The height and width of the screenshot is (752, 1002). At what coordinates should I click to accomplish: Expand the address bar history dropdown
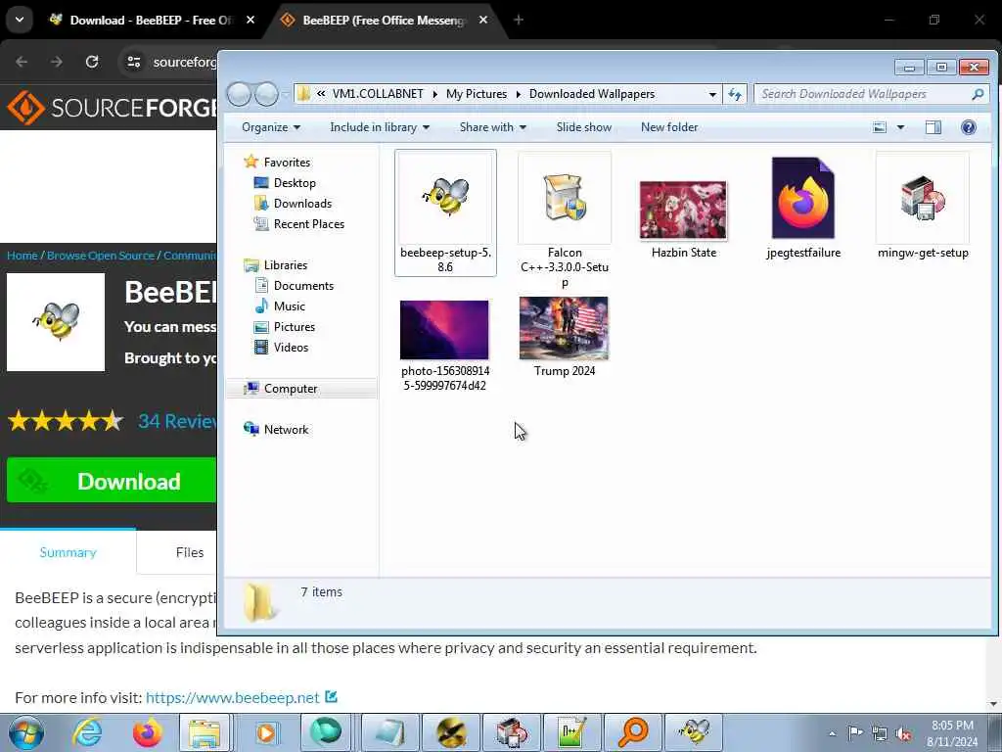[712, 94]
